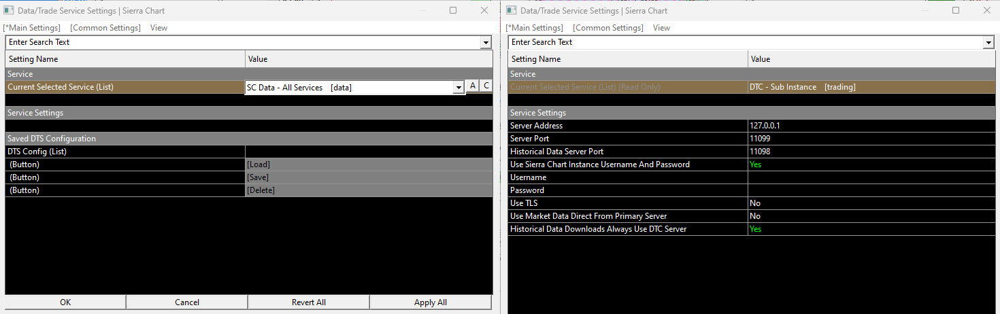
Task: Click Cancel in the left window
Action: click(x=187, y=302)
